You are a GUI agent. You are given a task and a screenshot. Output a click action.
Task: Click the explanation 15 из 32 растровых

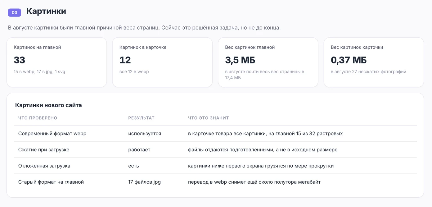pyautogui.click(x=265, y=133)
